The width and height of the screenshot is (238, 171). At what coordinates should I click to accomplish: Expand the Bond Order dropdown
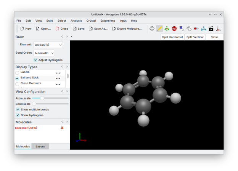point(44,53)
